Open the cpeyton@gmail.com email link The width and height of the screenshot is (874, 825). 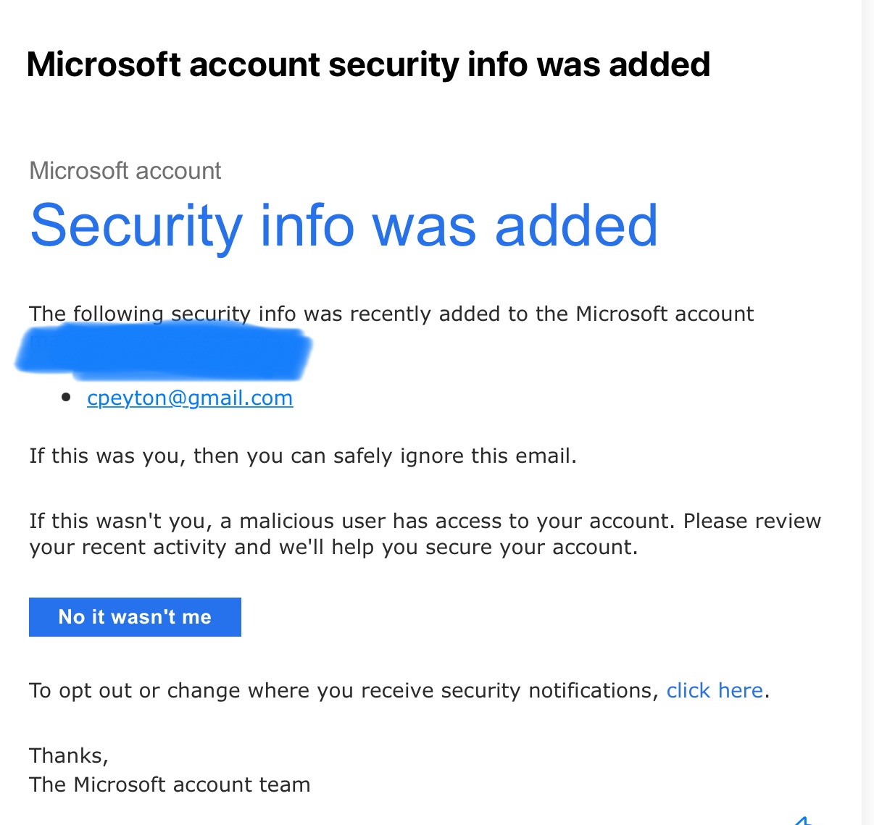[190, 398]
